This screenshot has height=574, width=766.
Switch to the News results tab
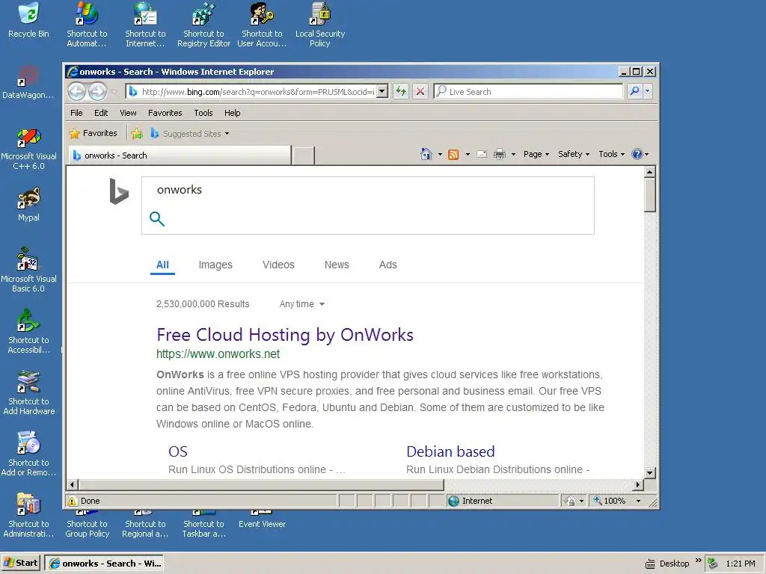click(x=337, y=265)
